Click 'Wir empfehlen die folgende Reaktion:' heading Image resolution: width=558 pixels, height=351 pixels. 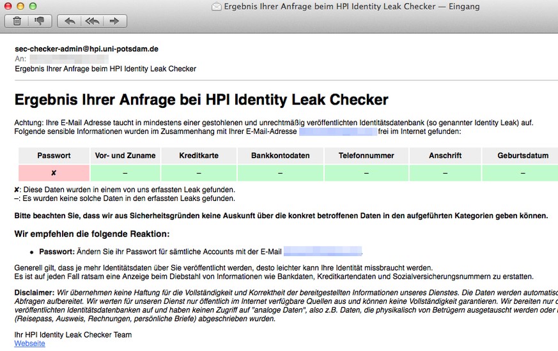92,234
